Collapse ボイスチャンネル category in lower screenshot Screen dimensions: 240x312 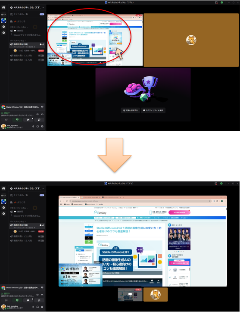[18, 222]
